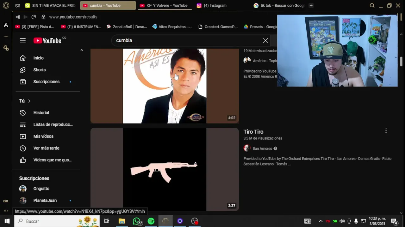Click the microphone tray icon
405x227 pixels.
click(x=356, y=221)
